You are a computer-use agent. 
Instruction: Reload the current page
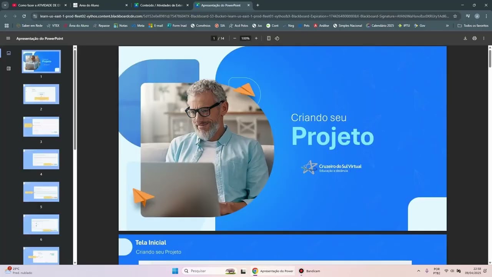(x=24, y=16)
